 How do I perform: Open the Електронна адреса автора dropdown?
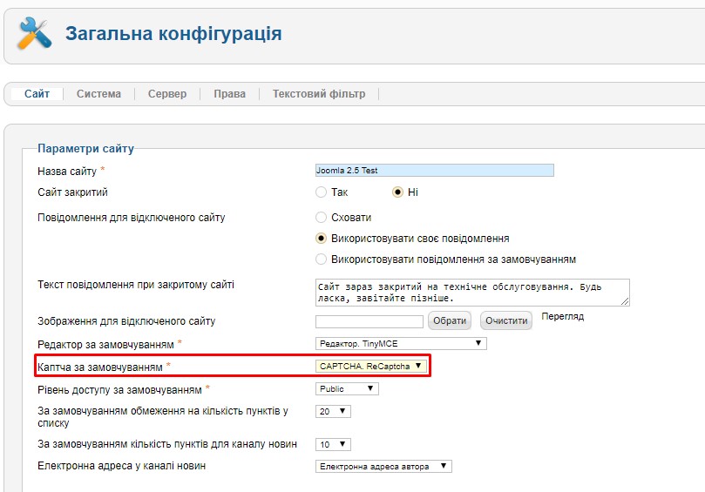coord(383,467)
